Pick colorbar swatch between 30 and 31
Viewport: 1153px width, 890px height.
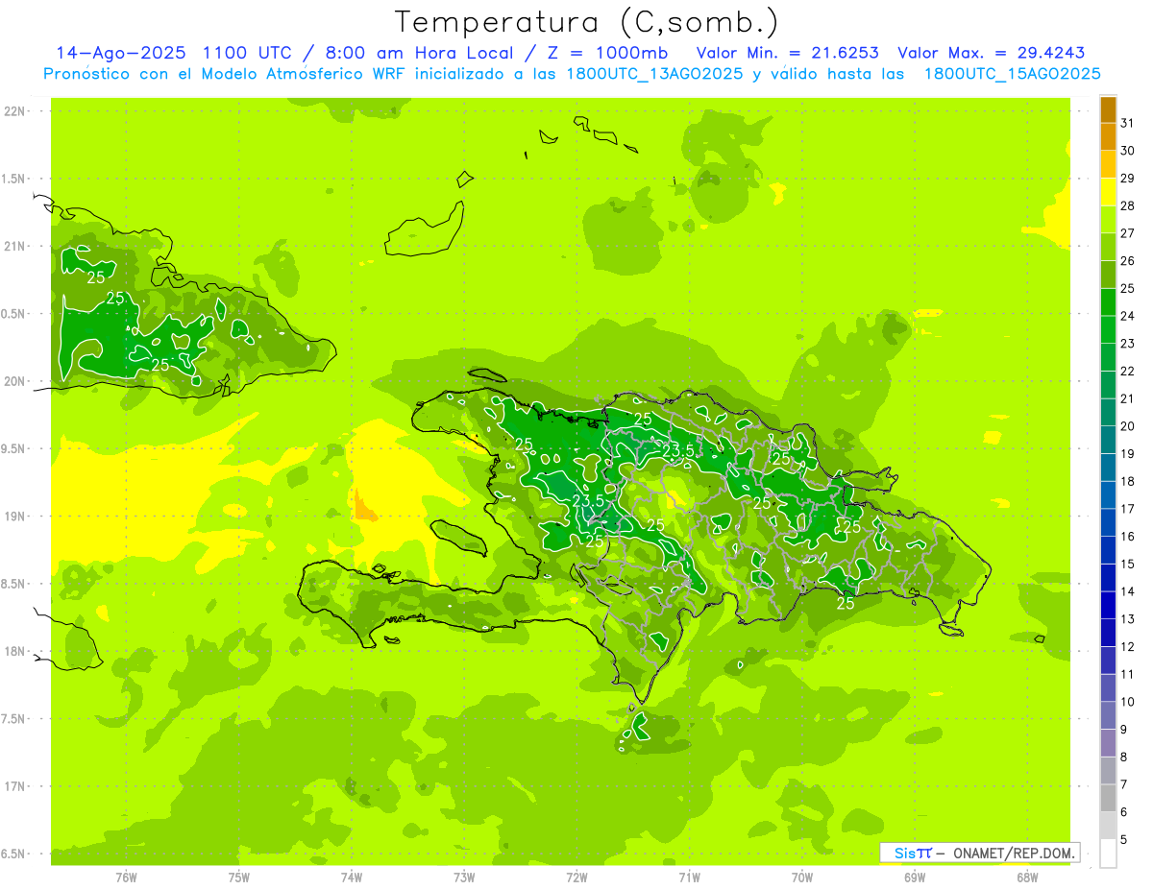click(x=1108, y=137)
